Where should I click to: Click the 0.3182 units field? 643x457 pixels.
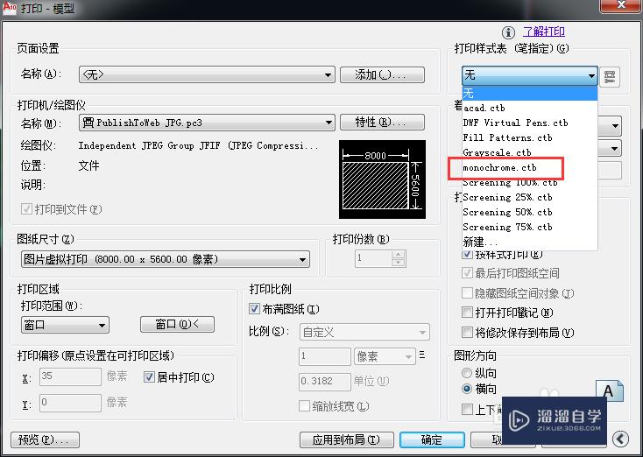pos(325,382)
